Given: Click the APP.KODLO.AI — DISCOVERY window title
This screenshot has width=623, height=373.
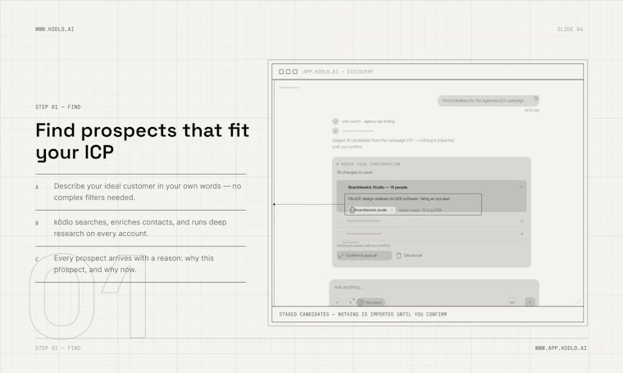Looking at the screenshot, I should pos(338,71).
